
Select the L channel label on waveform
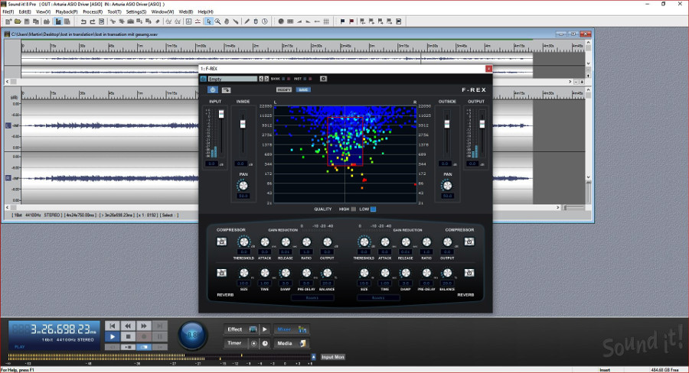click(x=8, y=125)
